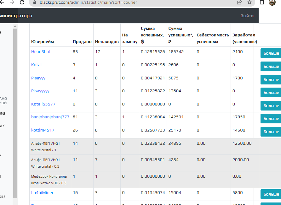Click the value 2000.00 in White cristal / 0.5 row
The height and width of the screenshot is (205, 281).
[241, 160]
